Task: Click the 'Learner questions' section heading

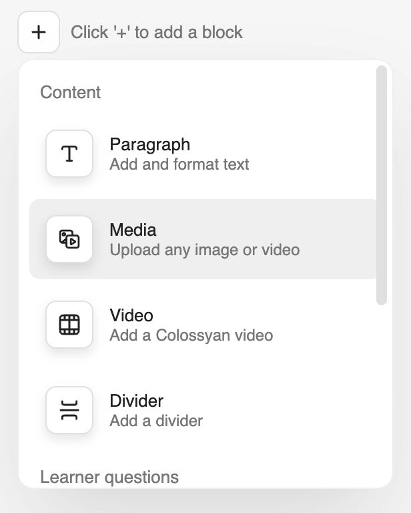Action: point(109,477)
